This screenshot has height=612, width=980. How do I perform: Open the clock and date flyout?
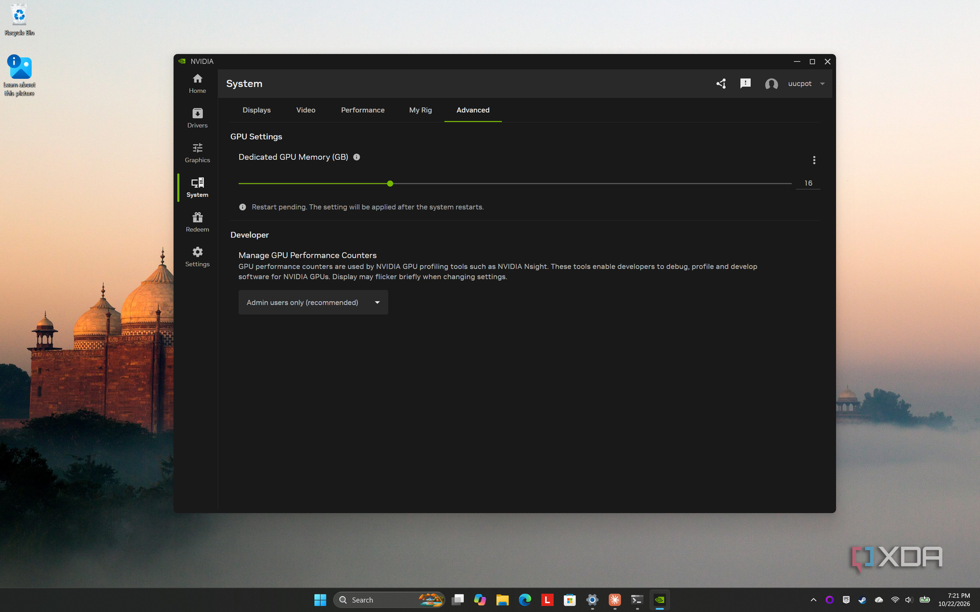(x=954, y=600)
